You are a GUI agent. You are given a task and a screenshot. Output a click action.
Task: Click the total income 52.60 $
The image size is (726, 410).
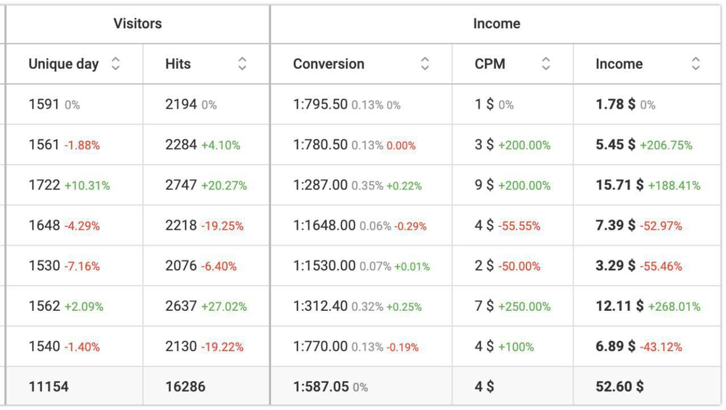click(620, 386)
